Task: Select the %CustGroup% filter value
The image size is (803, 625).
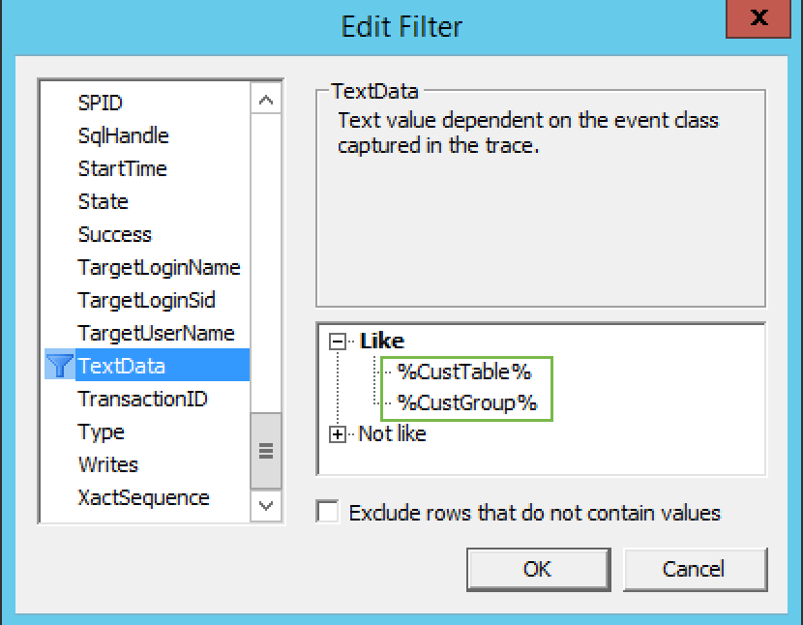Action: point(466,403)
